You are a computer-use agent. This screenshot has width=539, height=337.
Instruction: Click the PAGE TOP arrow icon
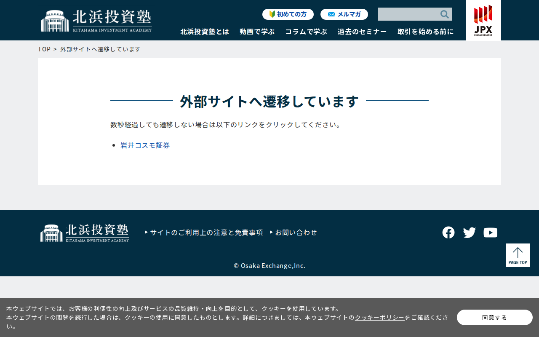518,255
